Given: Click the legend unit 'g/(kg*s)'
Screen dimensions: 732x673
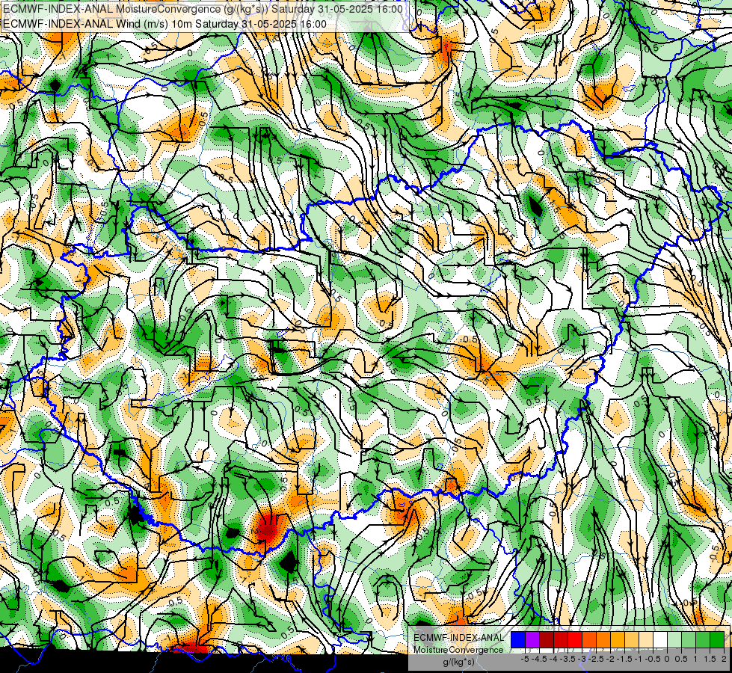Looking at the screenshot, I should click(458, 662).
